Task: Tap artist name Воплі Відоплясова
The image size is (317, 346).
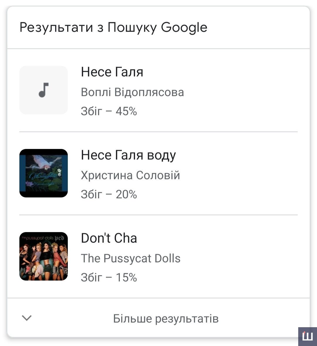Action: tap(132, 92)
